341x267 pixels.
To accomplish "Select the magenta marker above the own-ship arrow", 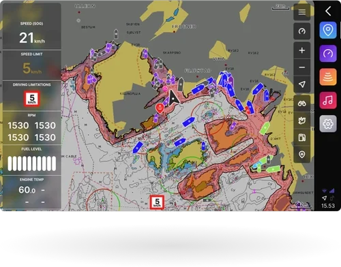I will pyautogui.click(x=165, y=89).
